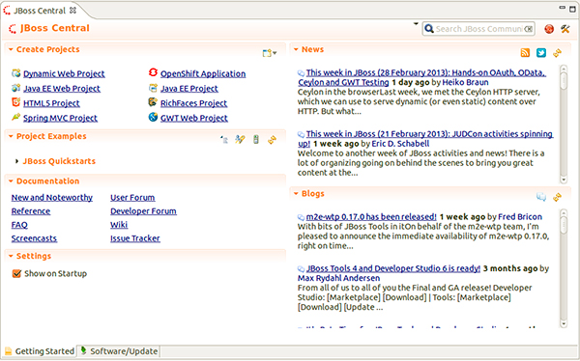Open the Screencasts link

34,238
